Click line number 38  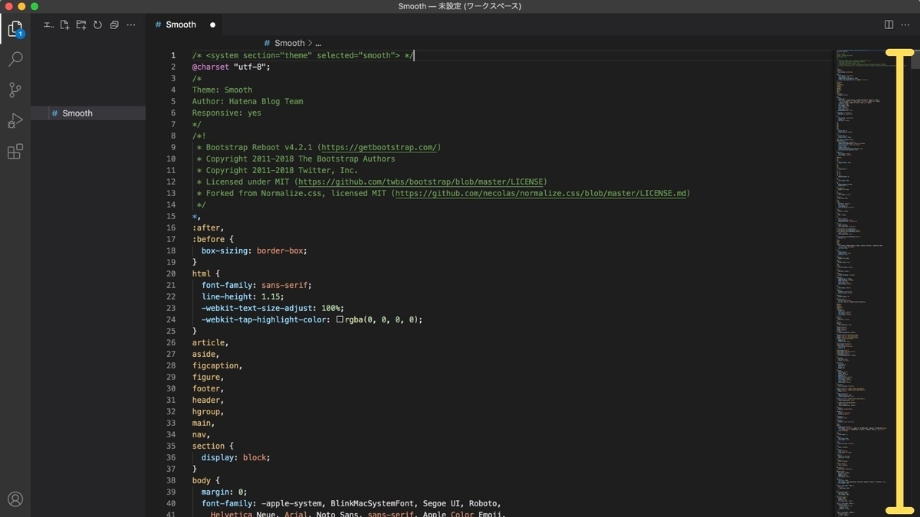172,480
